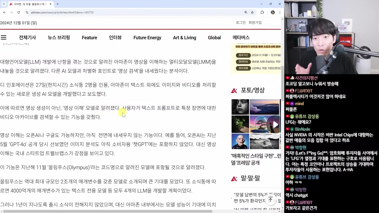Open Future Energy menu
Image resolution: width=379 pixels, height=213 pixels.
pyautogui.click(x=147, y=37)
